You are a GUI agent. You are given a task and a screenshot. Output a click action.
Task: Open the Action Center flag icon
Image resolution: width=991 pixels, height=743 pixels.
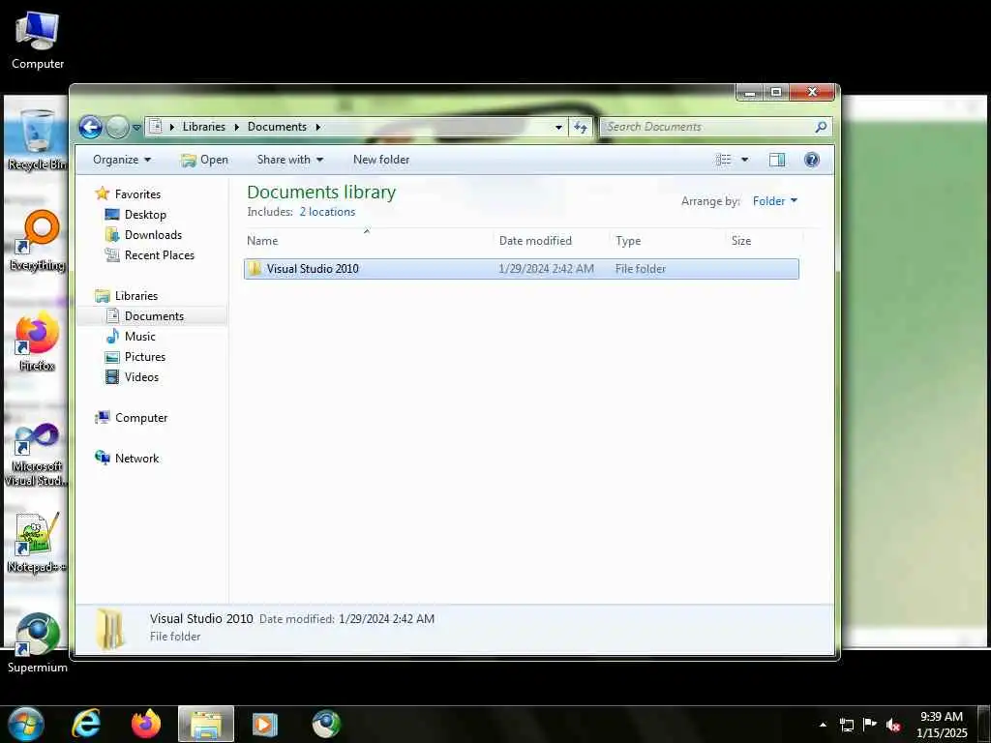point(870,725)
